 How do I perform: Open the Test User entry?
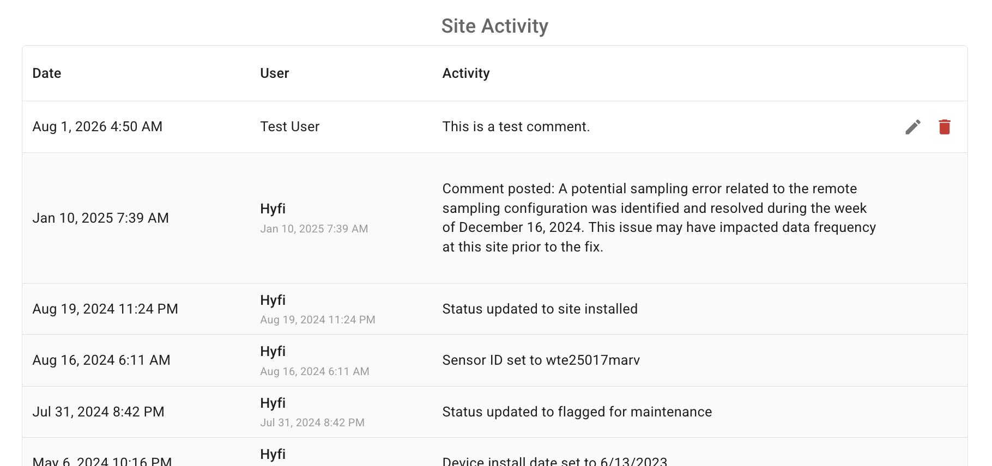click(289, 127)
